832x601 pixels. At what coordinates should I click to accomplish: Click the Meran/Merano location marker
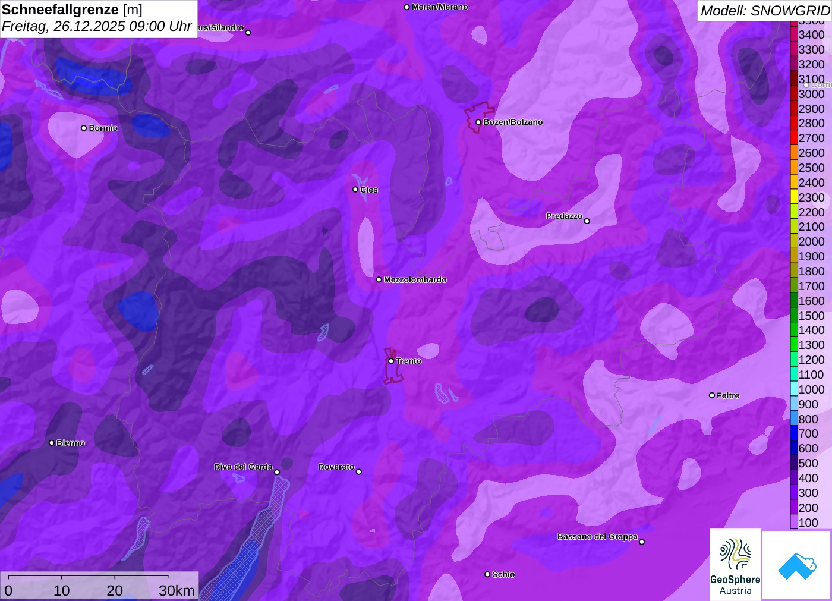[406, 7]
